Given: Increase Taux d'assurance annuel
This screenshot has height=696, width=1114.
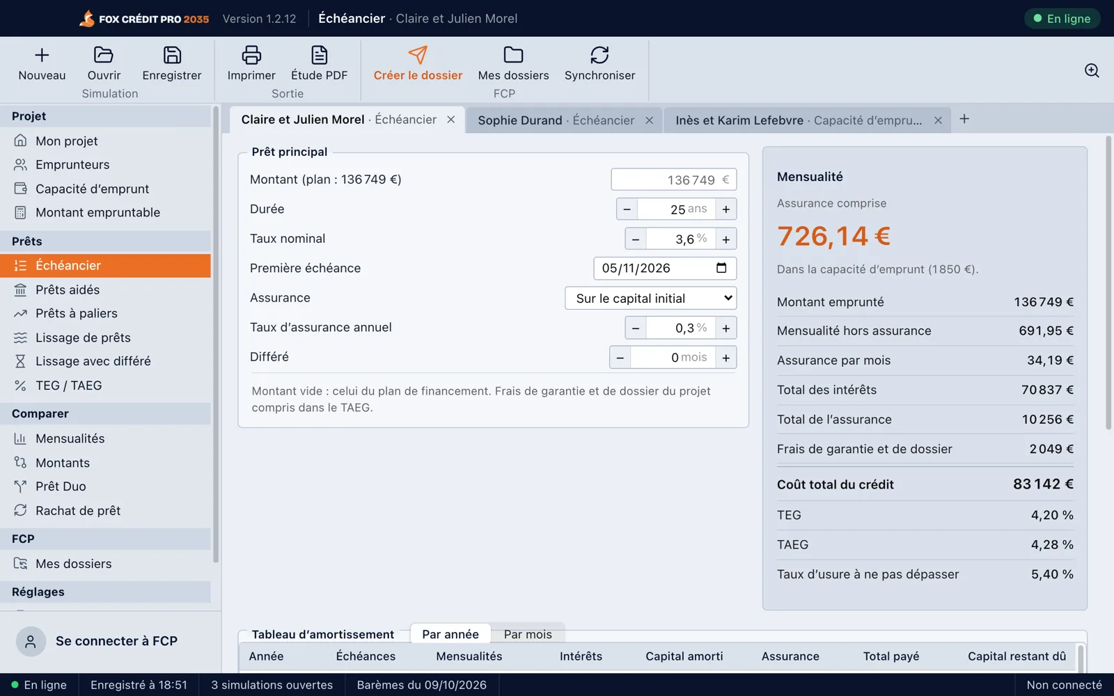Looking at the screenshot, I should 726,328.
